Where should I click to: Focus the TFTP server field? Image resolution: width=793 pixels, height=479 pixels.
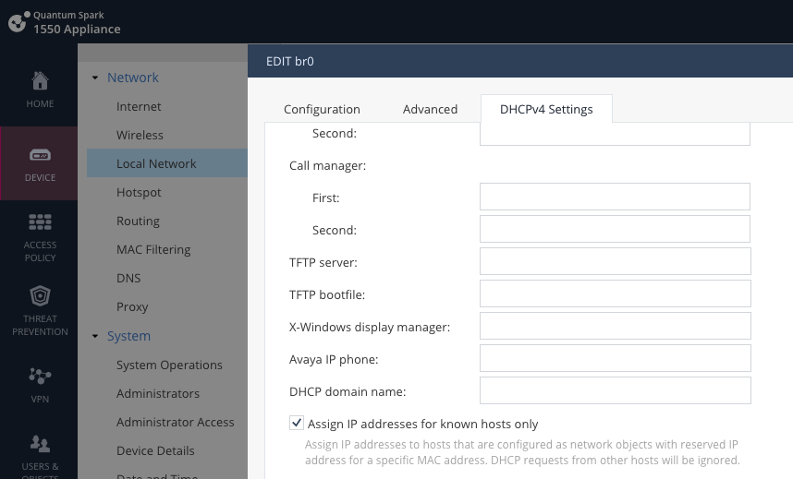coord(615,261)
